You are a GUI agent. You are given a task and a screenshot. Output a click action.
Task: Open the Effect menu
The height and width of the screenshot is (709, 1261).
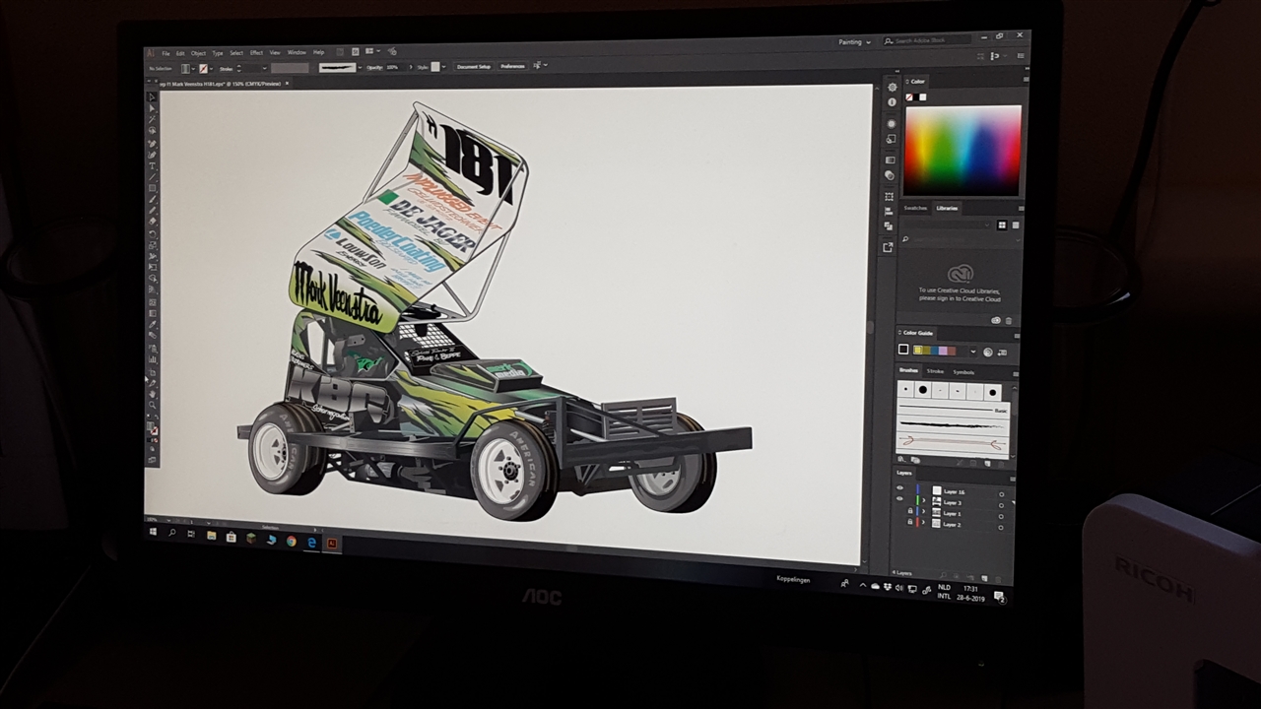(256, 53)
